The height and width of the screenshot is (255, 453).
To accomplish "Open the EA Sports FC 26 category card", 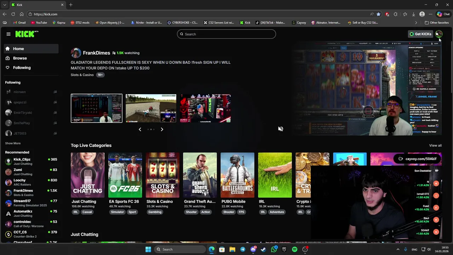I will point(125,175).
